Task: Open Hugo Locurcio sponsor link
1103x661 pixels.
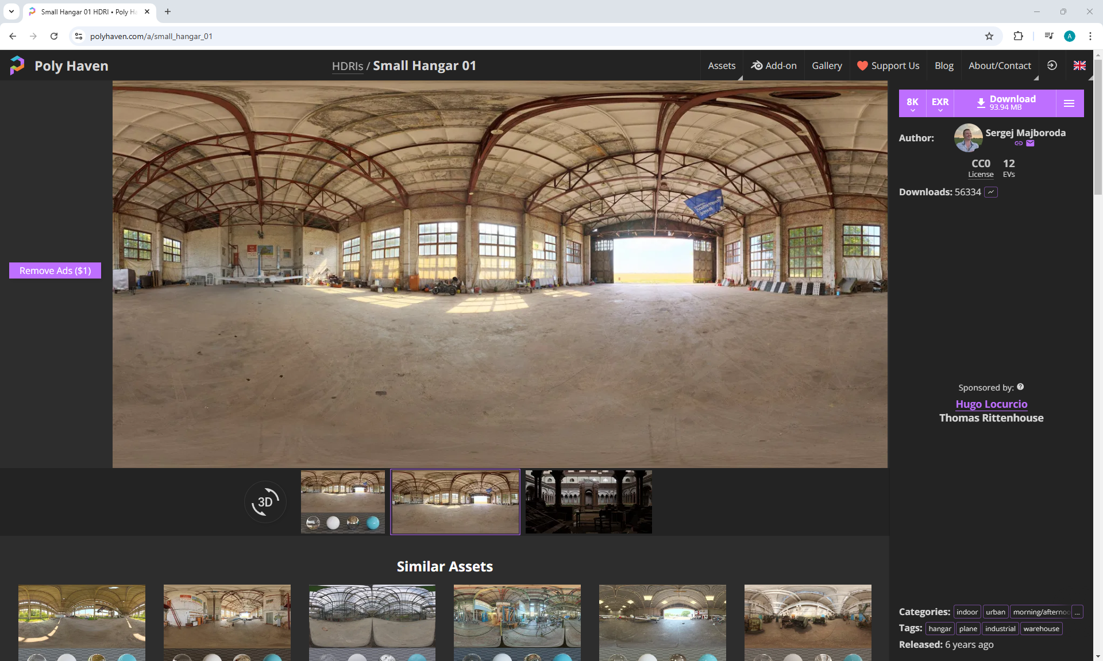Action: tap(991, 404)
